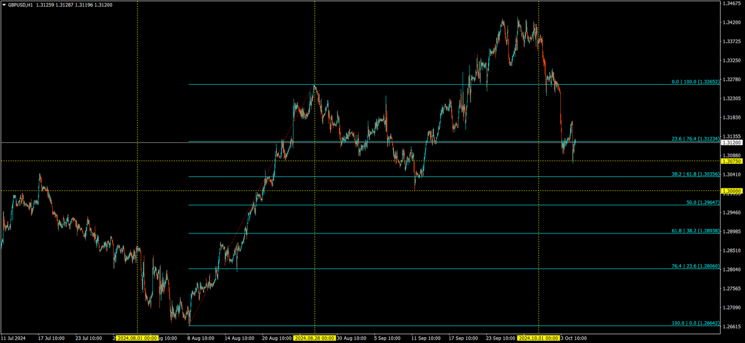Select the 61.8 | 38.2 (1.28938) Fibonacci label
This screenshot has height=343, width=745.
click(x=695, y=230)
